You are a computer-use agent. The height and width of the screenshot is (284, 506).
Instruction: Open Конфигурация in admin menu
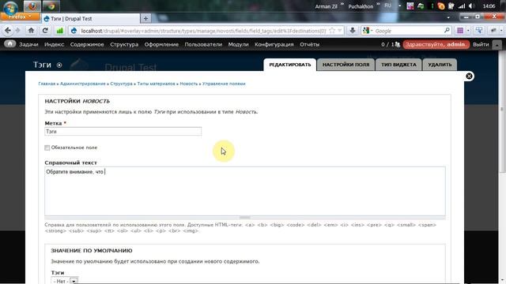point(274,44)
